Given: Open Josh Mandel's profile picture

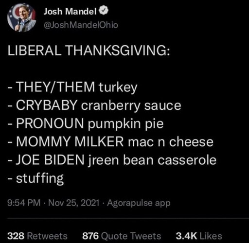Looking at the screenshot, I should (21, 17).
